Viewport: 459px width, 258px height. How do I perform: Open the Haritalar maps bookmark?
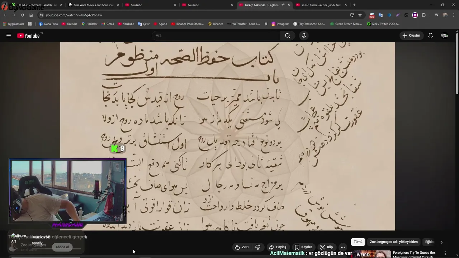(89, 24)
